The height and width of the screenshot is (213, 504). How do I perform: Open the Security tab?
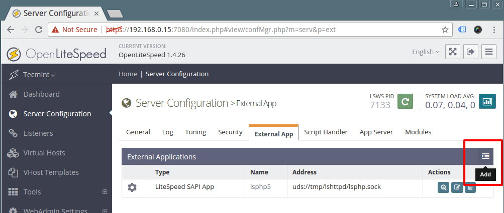[230, 132]
